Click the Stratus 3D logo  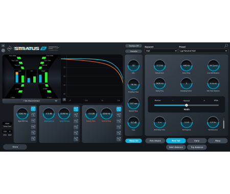tap(30, 48)
